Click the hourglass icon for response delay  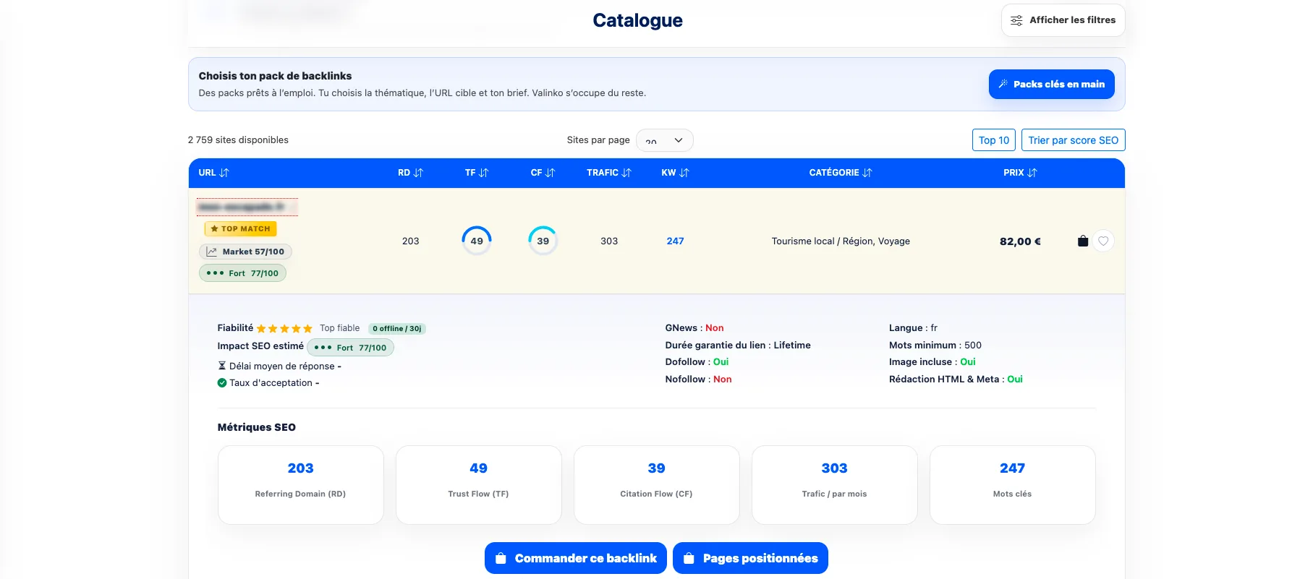222,366
